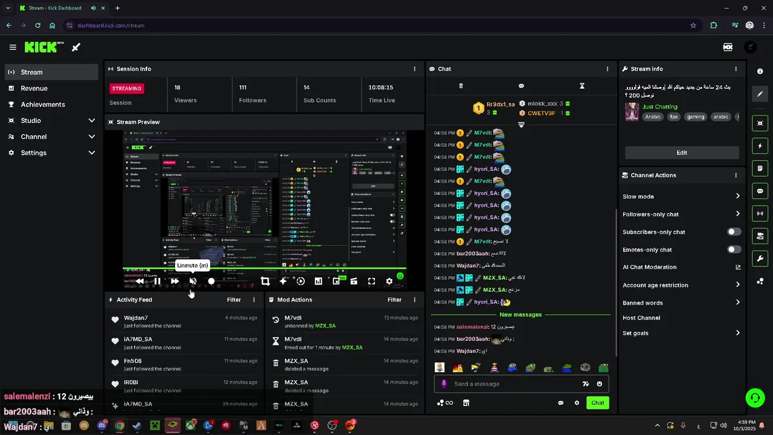Viewport: 773px width, 435px height.
Task: Open Chat panel three-dot menu
Action: pos(608,69)
